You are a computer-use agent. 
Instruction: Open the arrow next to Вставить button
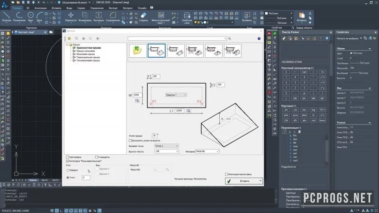coord(261,181)
